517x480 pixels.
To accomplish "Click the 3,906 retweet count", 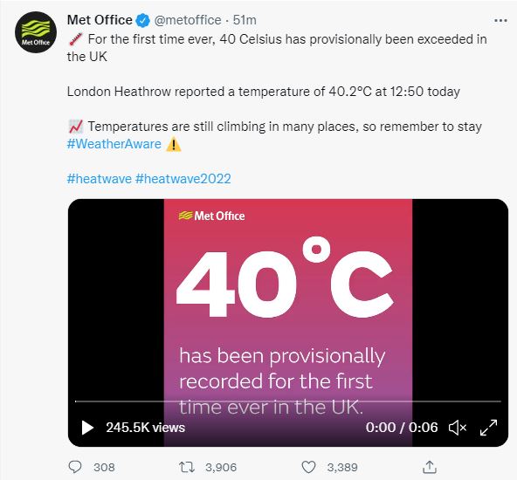I will click(221, 467).
